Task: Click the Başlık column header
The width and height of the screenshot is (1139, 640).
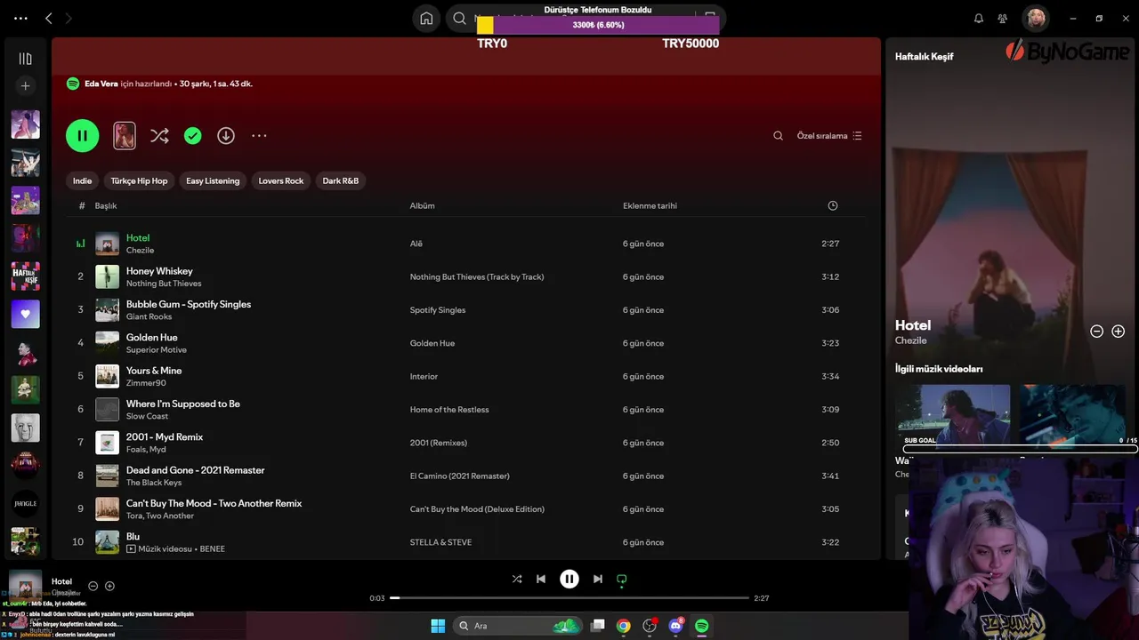Action: click(x=106, y=205)
